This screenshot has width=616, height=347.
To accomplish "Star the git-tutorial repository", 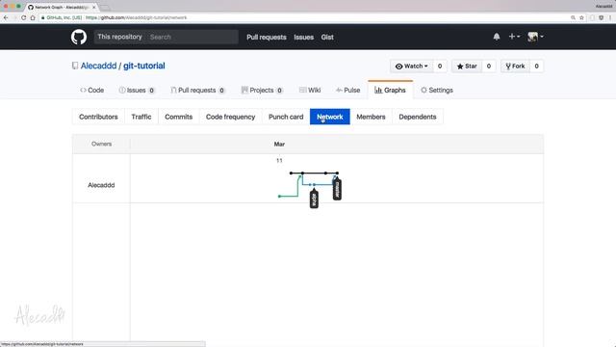I will [x=467, y=67].
